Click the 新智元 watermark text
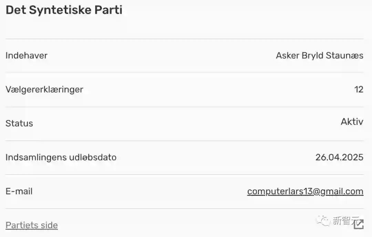This screenshot has height=237, width=372. coord(341,221)
